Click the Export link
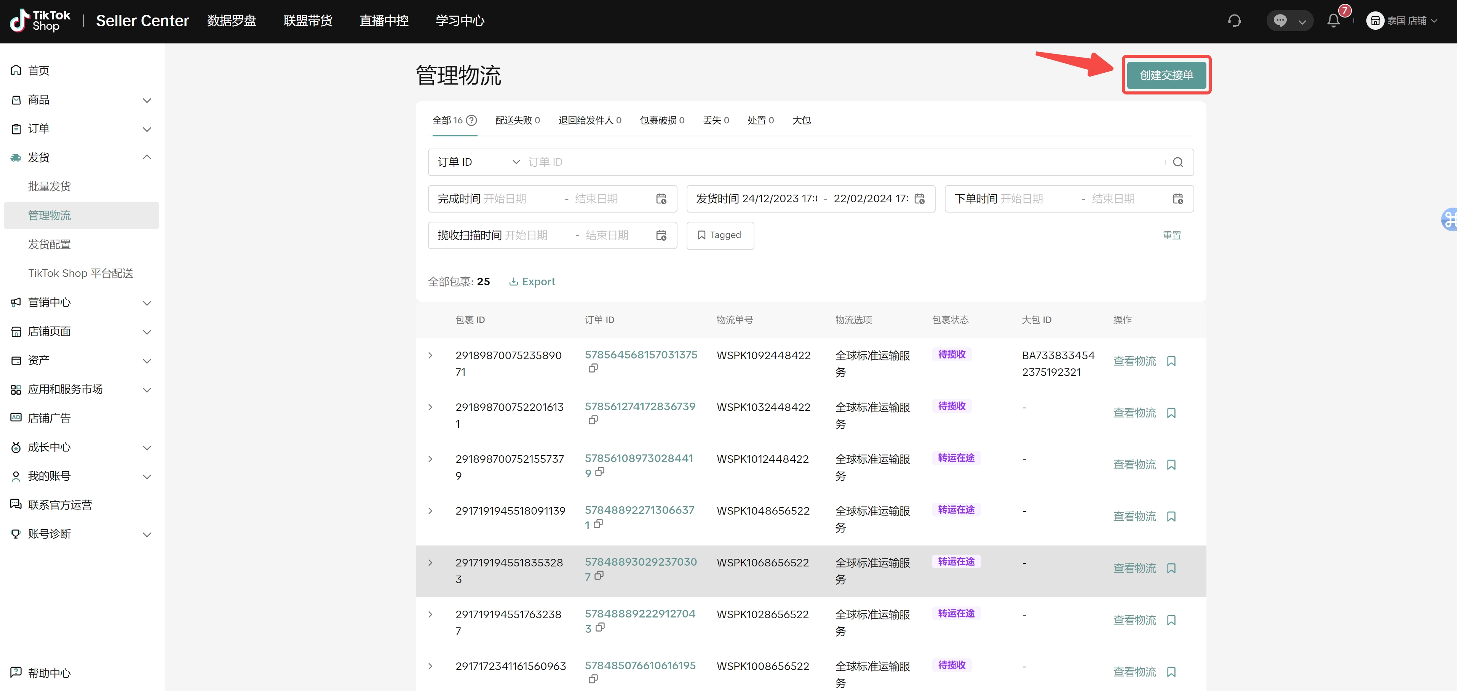The height and width of the screenshot is (691, 1457). click(x=532, y=282)
